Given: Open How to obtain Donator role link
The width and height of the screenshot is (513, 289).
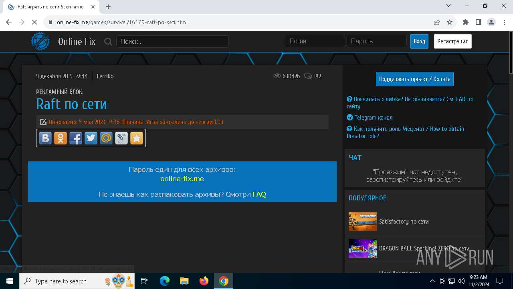Looking at the screenshot, I should [x=406, y=132].
